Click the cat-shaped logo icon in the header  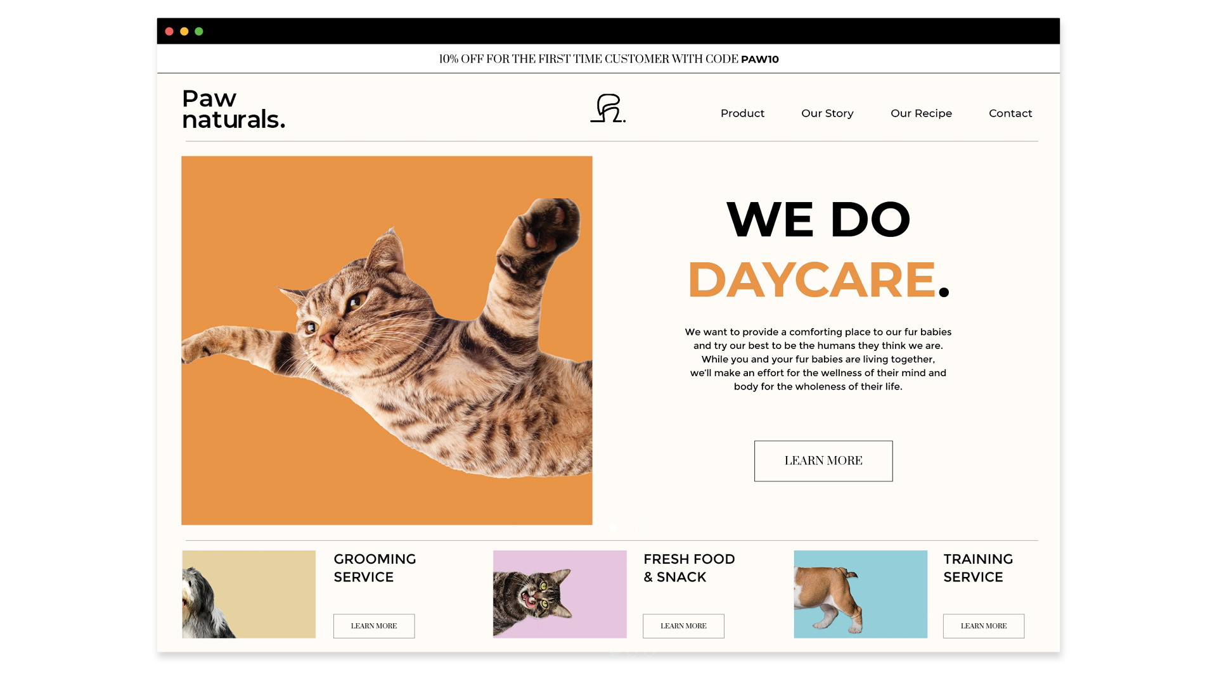click(608, 108)
